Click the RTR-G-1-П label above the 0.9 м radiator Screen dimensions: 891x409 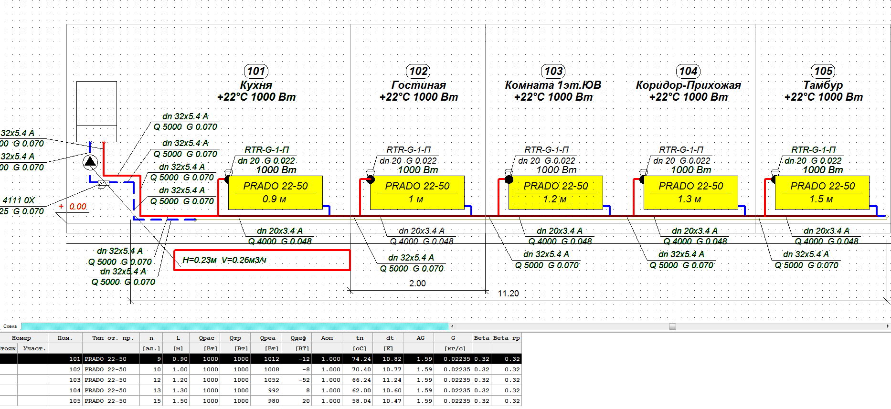pyautogui.click(x=267, y=150)
